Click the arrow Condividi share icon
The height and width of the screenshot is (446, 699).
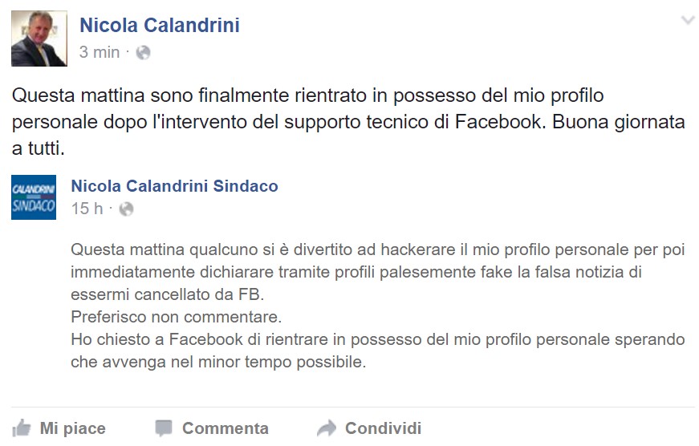pyautogui.click(x=327, y=428)
